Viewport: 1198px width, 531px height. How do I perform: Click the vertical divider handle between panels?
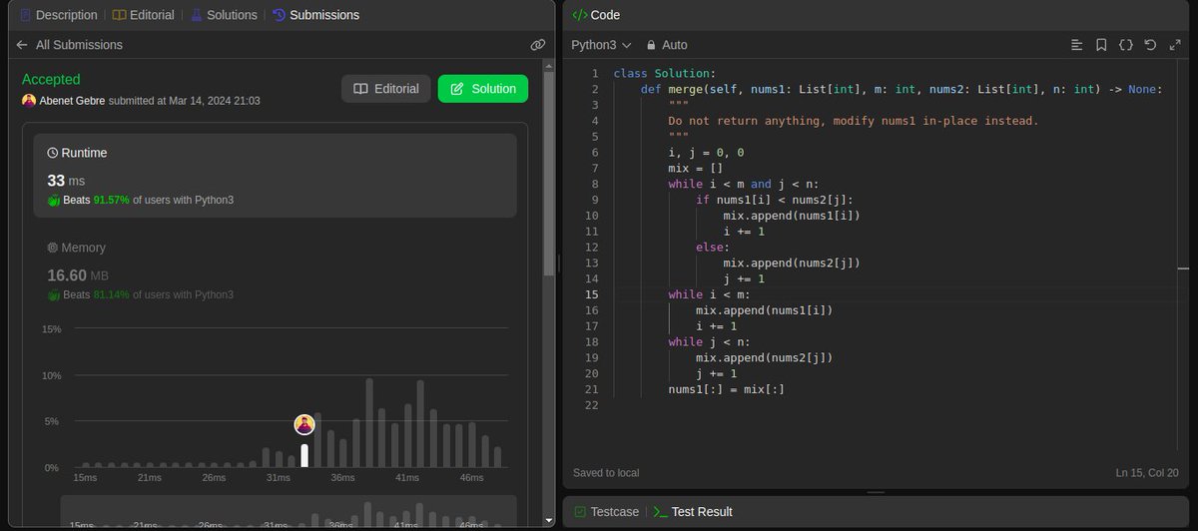(558, 265)
